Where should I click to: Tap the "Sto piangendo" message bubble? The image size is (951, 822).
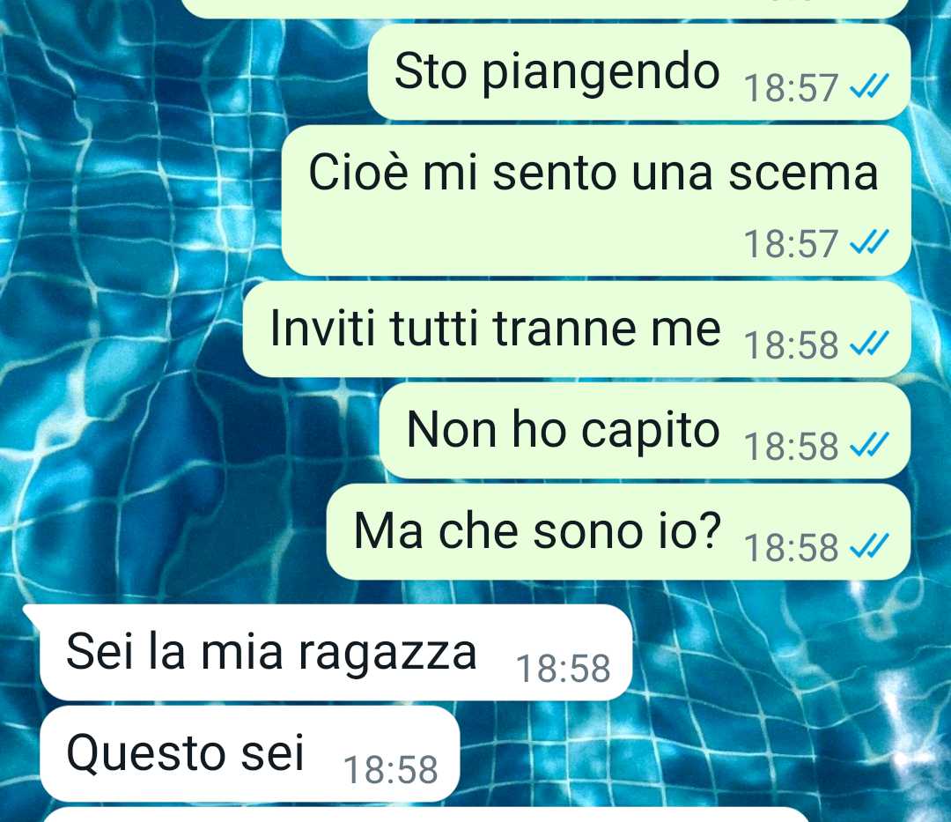639,72
